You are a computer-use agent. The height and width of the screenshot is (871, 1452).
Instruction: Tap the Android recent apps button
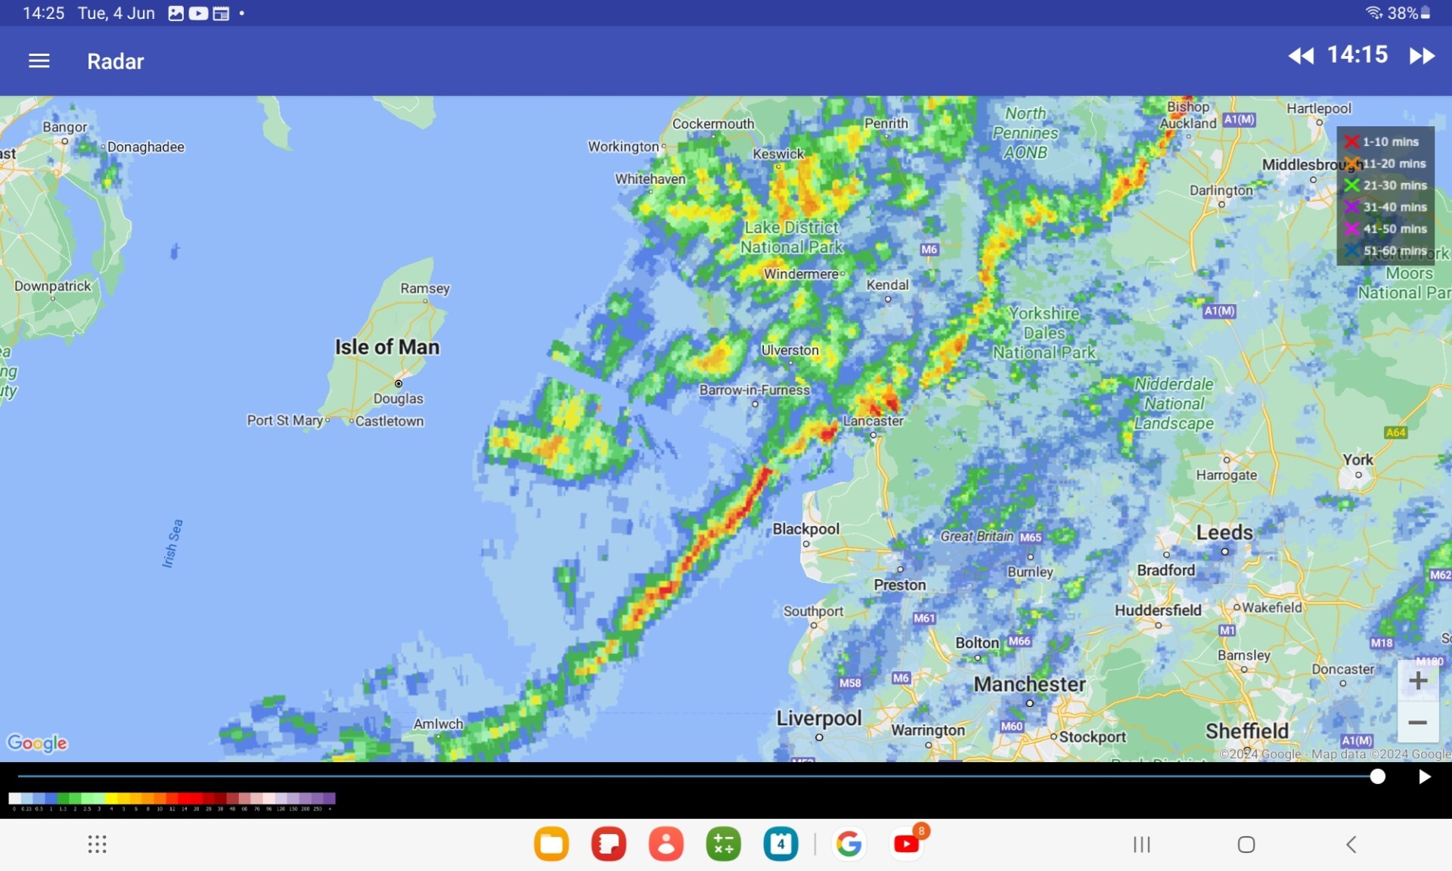1141,845
